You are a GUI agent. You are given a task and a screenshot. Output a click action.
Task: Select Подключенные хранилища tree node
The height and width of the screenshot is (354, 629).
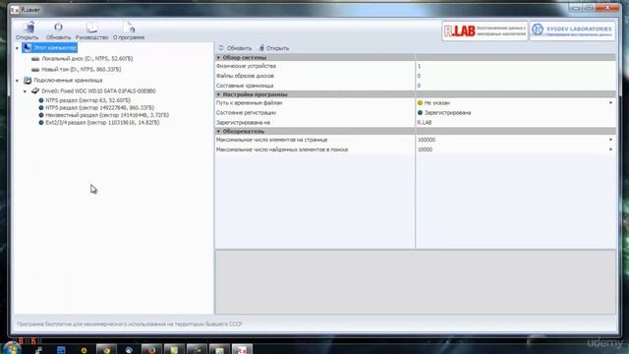click(x=68, y=81)
